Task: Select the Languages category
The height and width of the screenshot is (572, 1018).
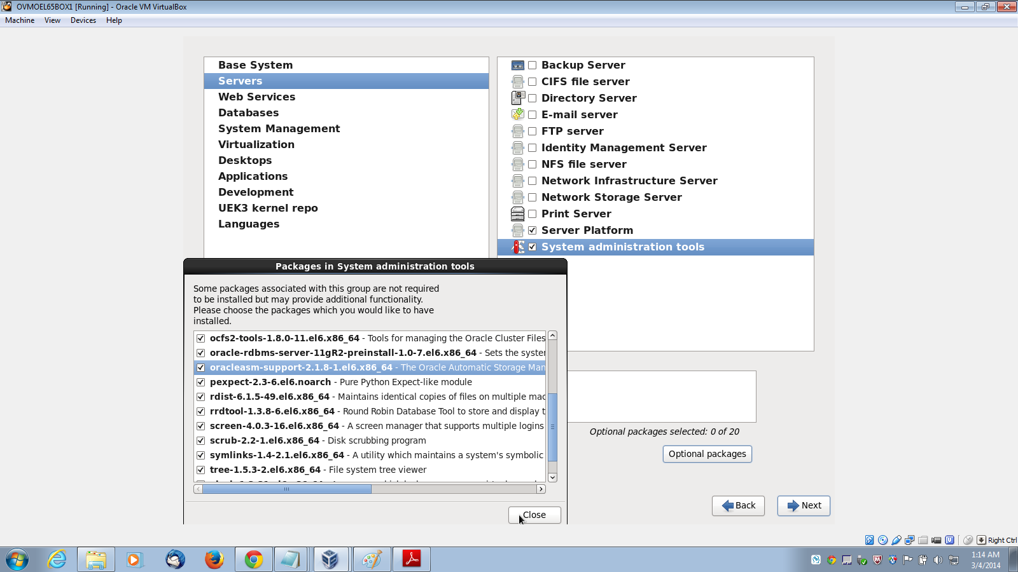Action: (x=346, y=224)
